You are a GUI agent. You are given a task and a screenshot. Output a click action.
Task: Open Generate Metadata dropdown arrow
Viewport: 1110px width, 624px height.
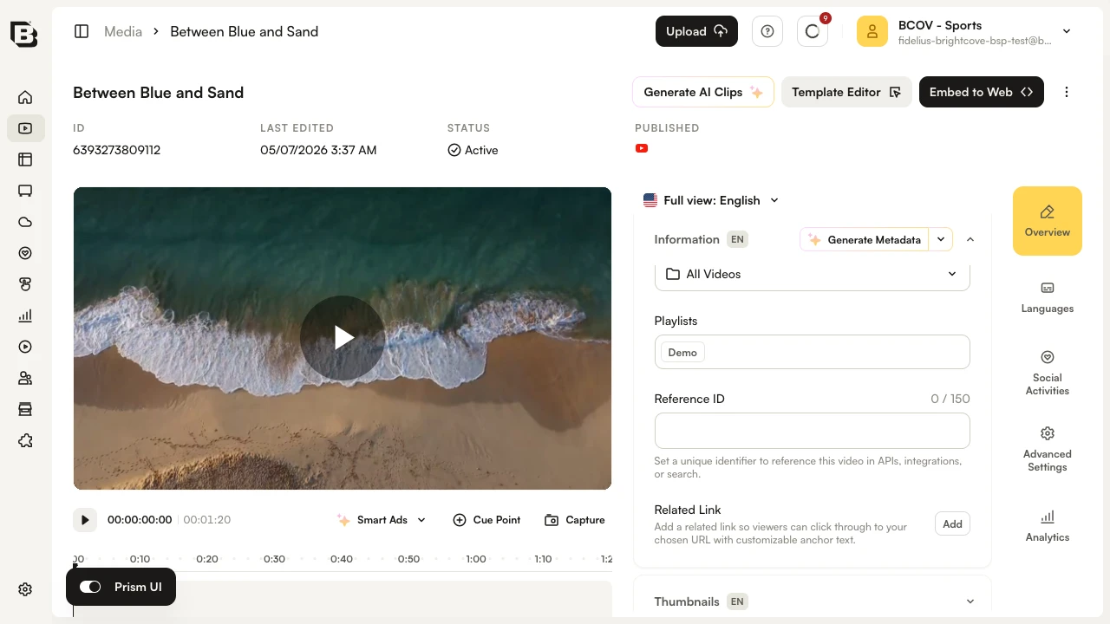click(x=941, y=239)
